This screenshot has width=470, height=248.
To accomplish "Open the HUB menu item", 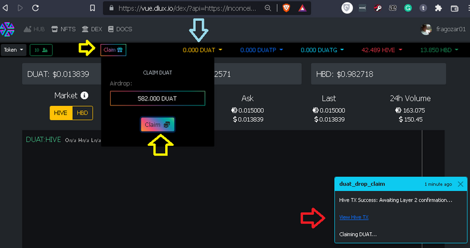I will [x=34, y=29].
